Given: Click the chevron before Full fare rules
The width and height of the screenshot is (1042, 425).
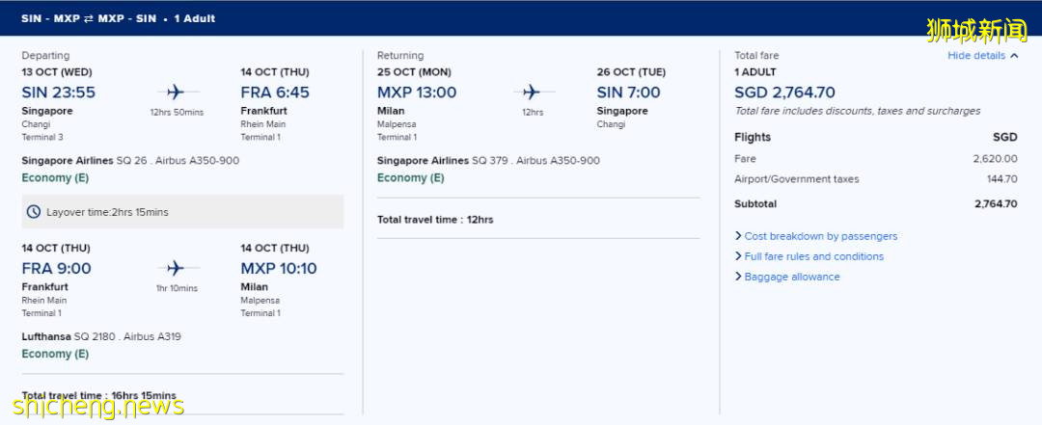Looking at the screenshot, I should coord(738,256).
